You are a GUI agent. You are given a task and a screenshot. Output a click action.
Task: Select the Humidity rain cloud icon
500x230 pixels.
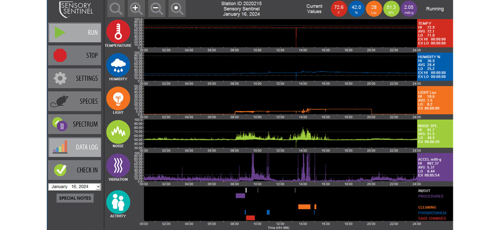click(118, 65)
